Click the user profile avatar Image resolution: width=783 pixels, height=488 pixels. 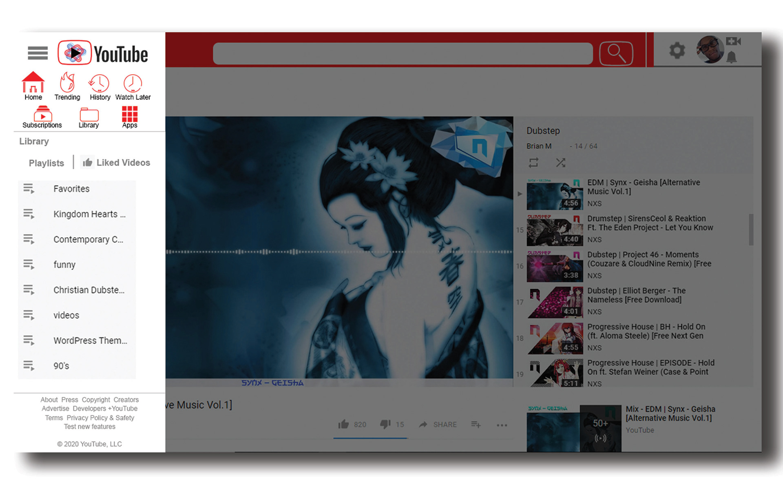tap(710, 50)
